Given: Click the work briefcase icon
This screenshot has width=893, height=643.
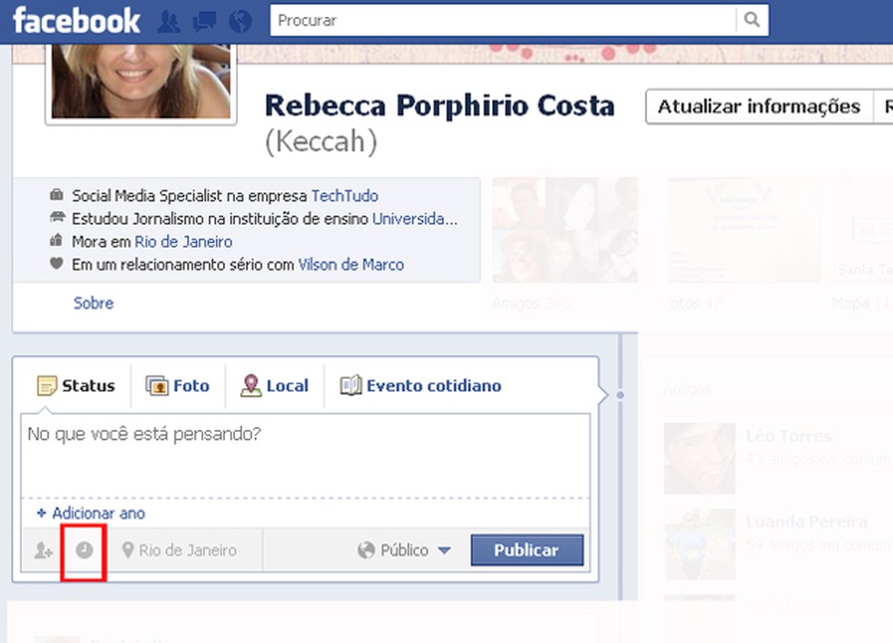Looking at the screenshot, I should 56,195.
